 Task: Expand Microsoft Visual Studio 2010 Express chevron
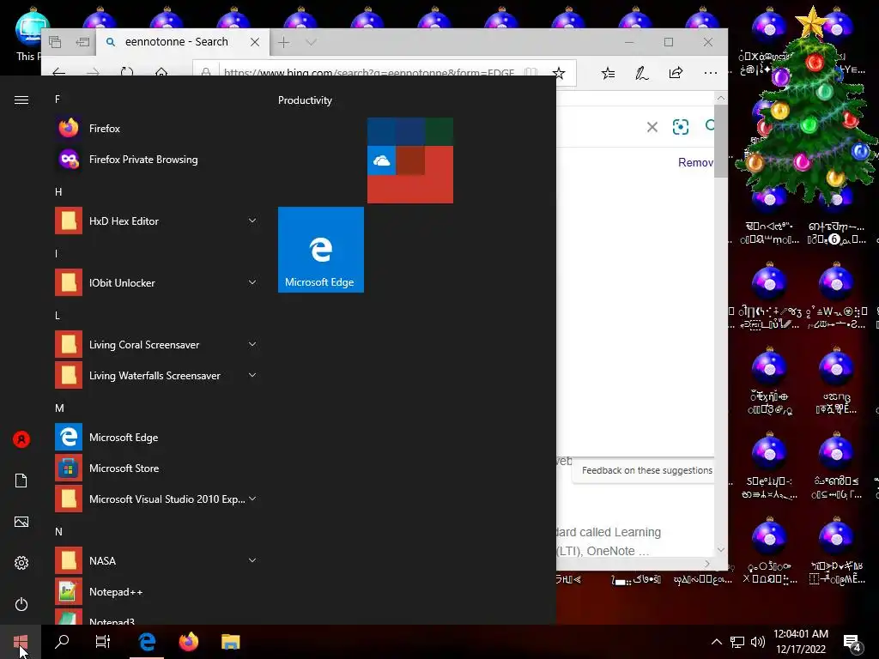pyautogui.click(x=252, y=499)
